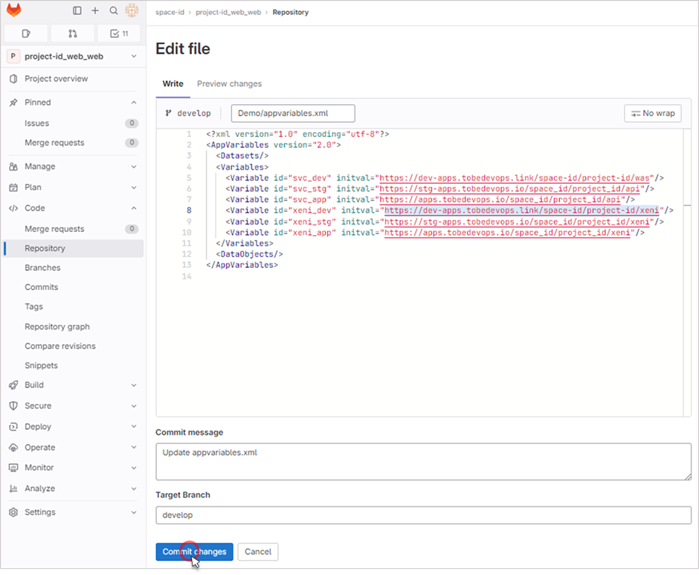The height and width of the screenshot is (575, 699).
Task: Expand the Operate section chevron
Action: (x=134, y=447)
